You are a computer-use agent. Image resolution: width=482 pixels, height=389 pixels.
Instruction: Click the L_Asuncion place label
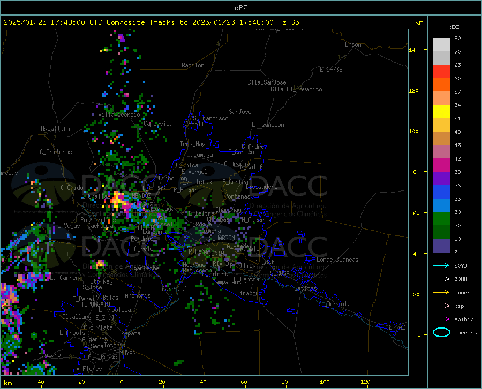coord(268,125)
